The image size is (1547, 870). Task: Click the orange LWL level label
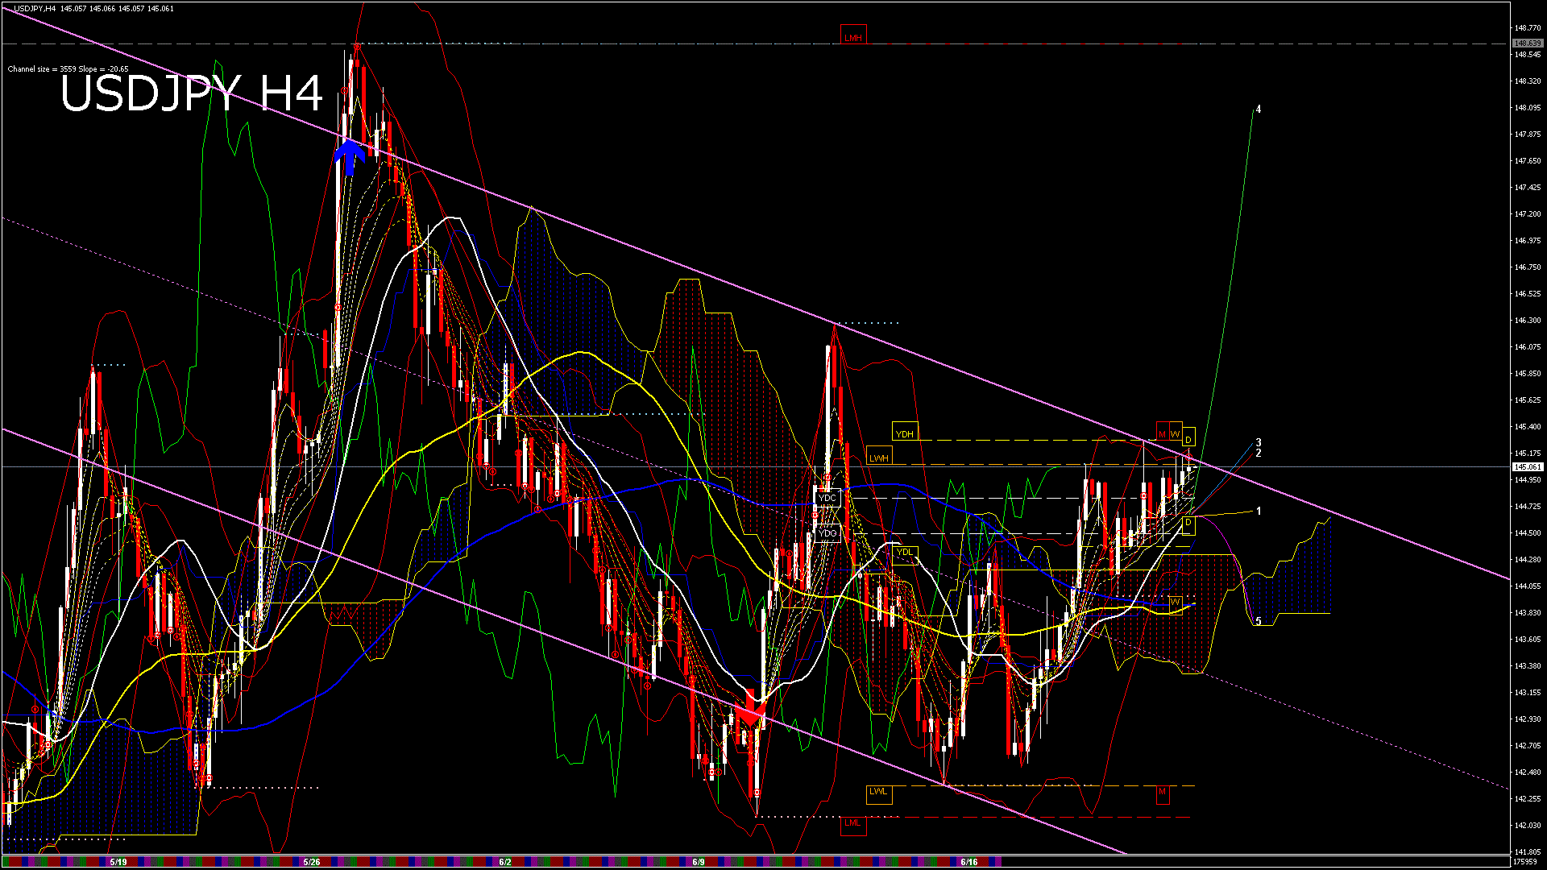click(x=878, y=791)
